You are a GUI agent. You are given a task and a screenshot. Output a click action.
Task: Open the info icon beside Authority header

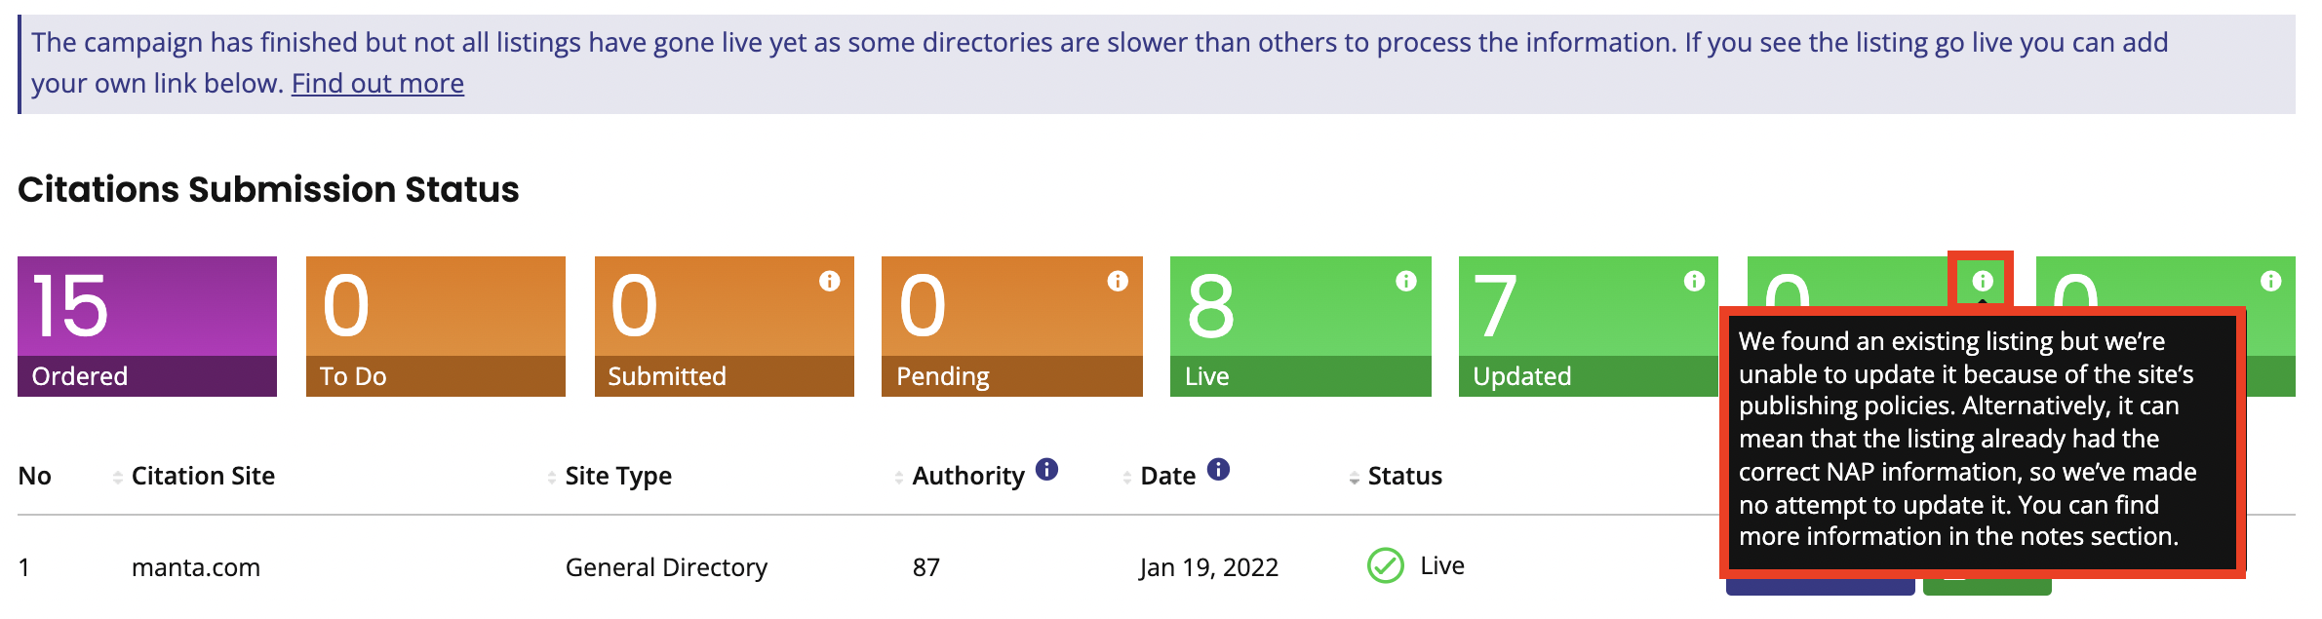click(1046, 469)
